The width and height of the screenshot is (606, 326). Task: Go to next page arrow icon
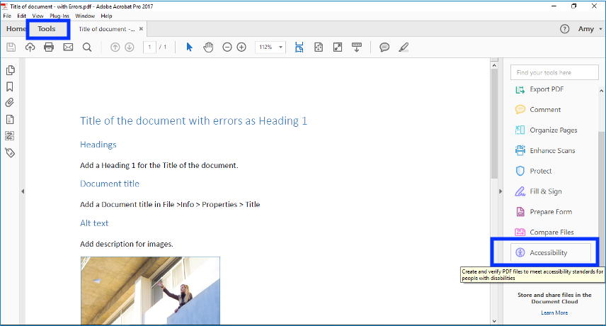coord(130,47)
